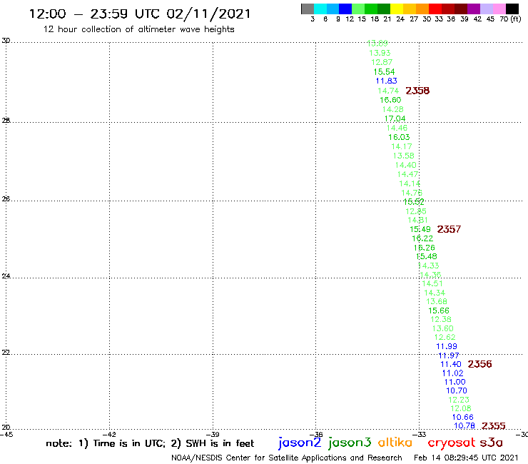Click the s3a satellite label

[x=492, y=443]
